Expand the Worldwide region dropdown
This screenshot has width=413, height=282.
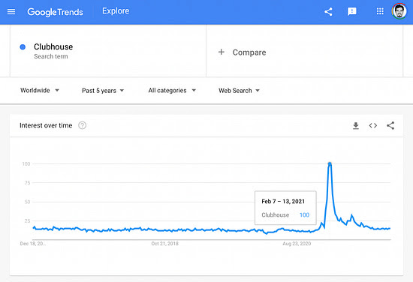pyautogui.click(x=40, y=91)
